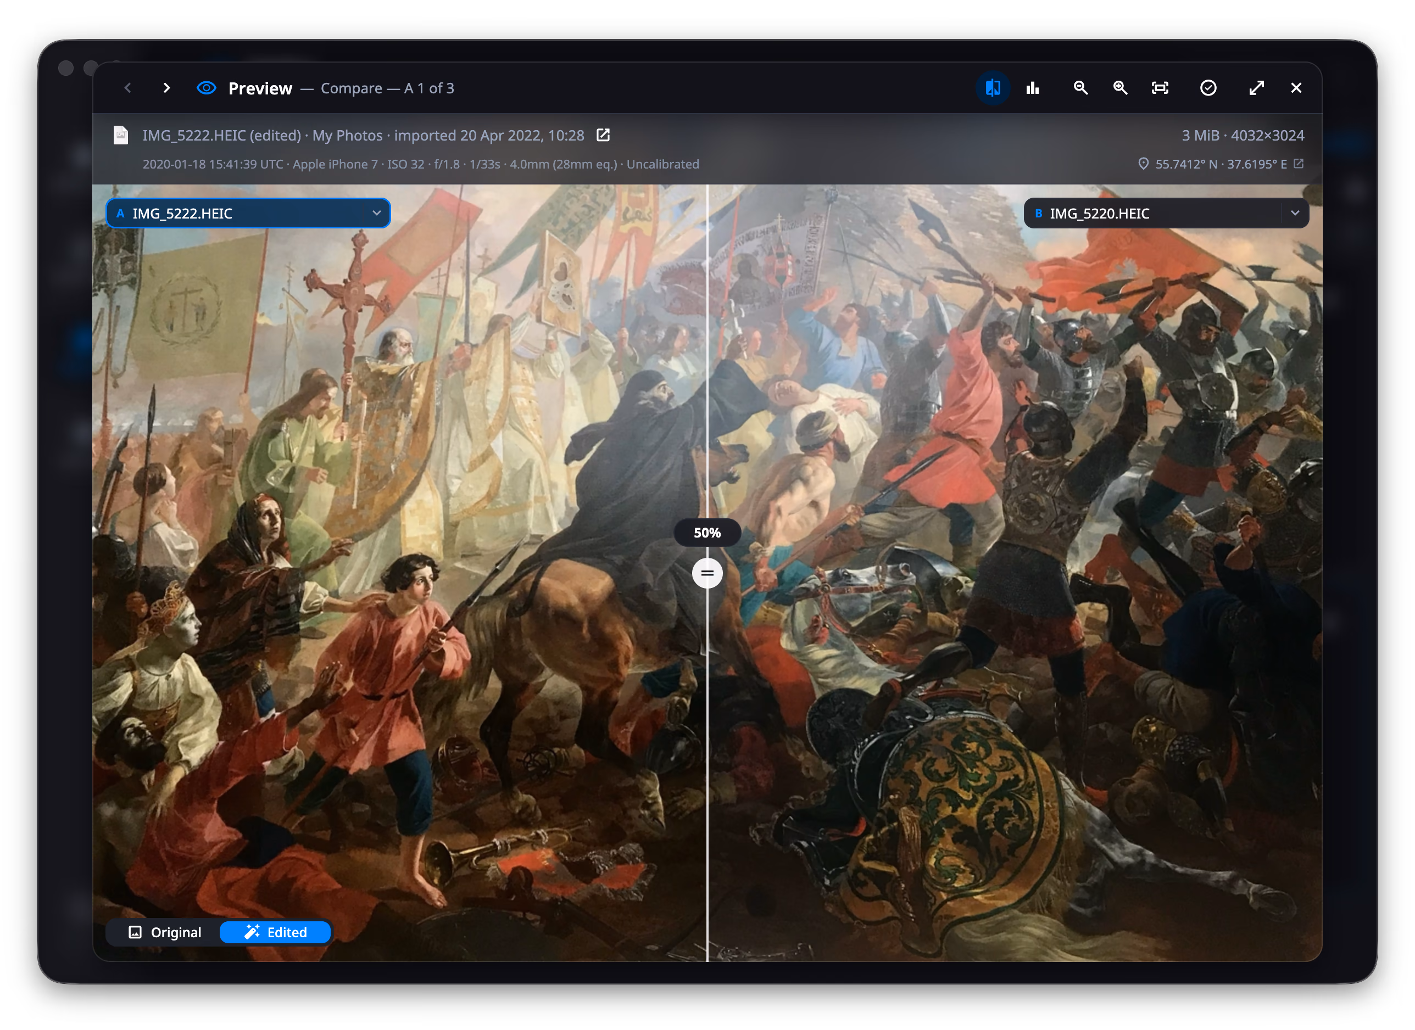Viewport: 1415px width, 1030px height.
Task: Click the chevron on the A dropdown
Action: click(377, 213)
